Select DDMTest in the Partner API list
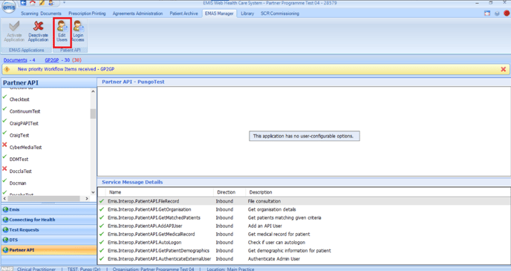The height and width of the screenshot is (271, 511). pyautogui.click(x=19, y=160)
